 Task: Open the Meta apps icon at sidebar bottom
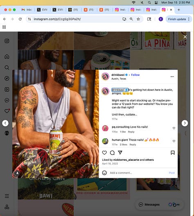click(x=7, y=207)
